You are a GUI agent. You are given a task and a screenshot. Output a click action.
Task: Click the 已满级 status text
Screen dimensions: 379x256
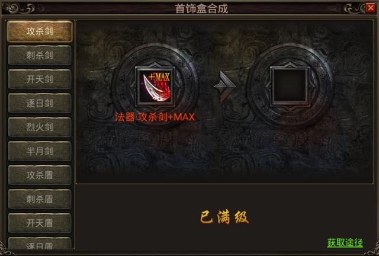(x=224, y=217)
